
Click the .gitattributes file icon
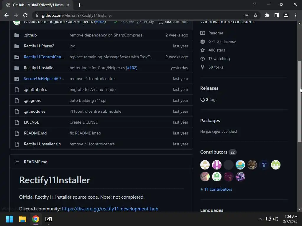tap(17, 89)
